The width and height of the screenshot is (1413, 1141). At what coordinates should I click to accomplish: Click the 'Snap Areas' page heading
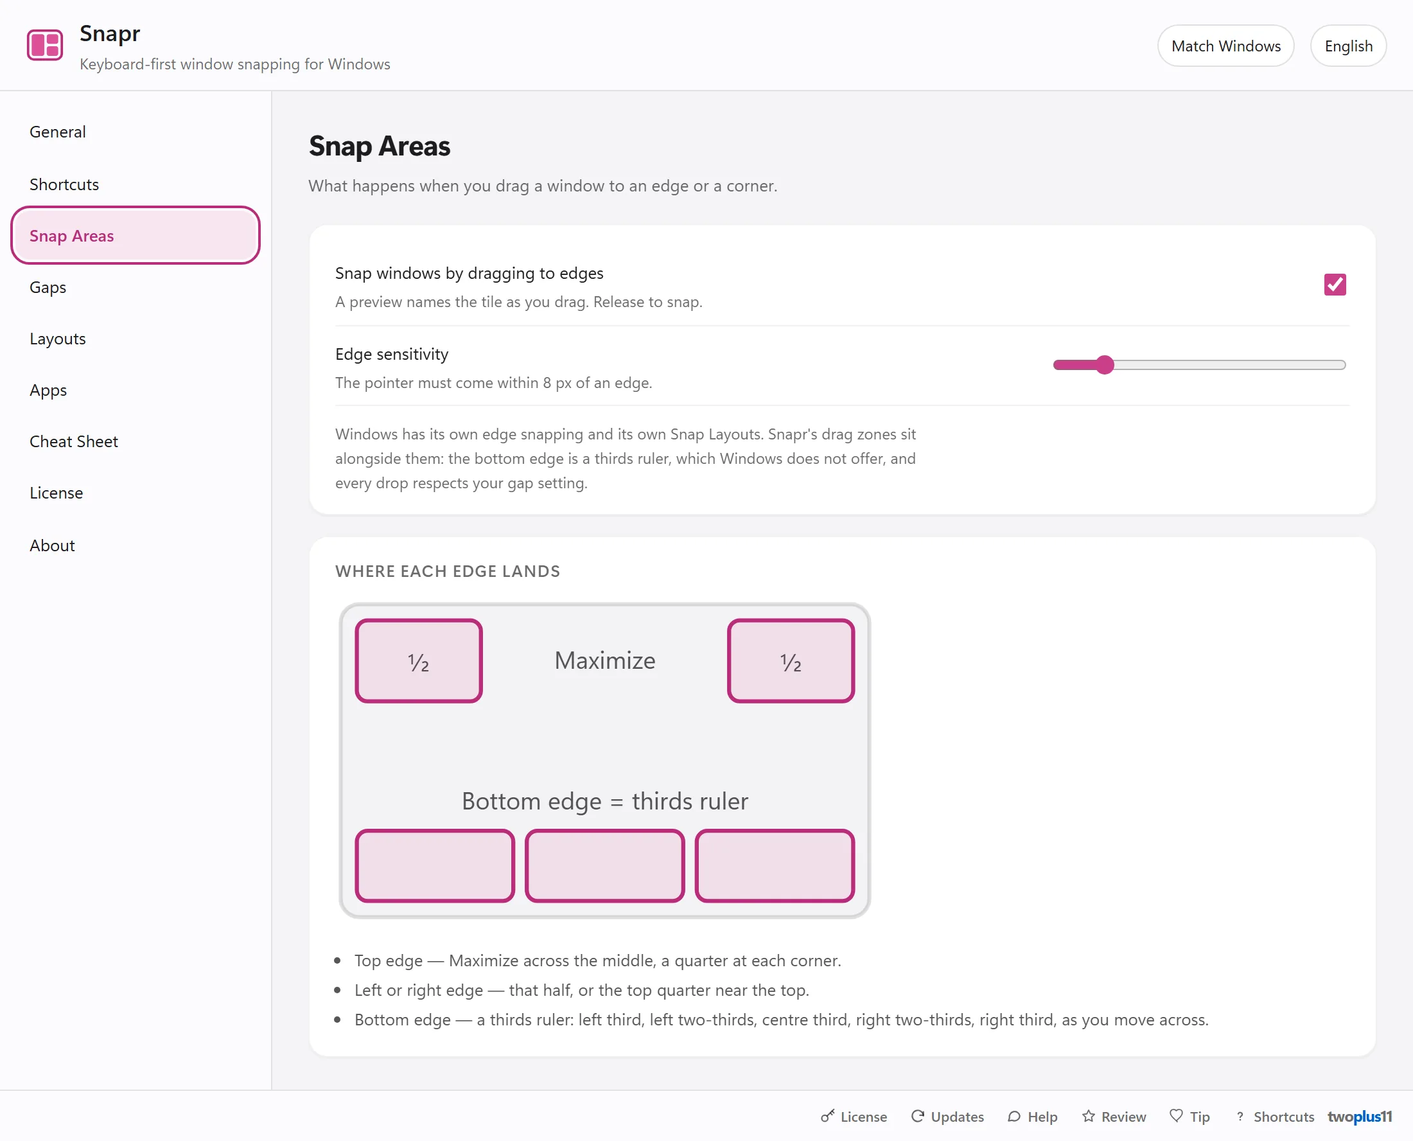[379, 146]
